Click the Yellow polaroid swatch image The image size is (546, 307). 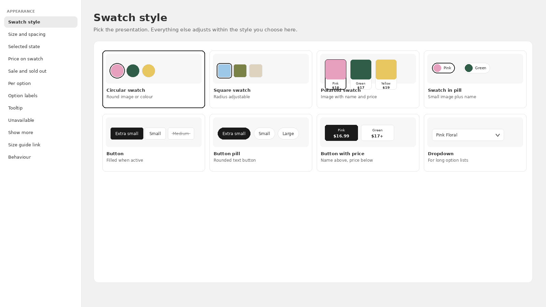point(386,70)
